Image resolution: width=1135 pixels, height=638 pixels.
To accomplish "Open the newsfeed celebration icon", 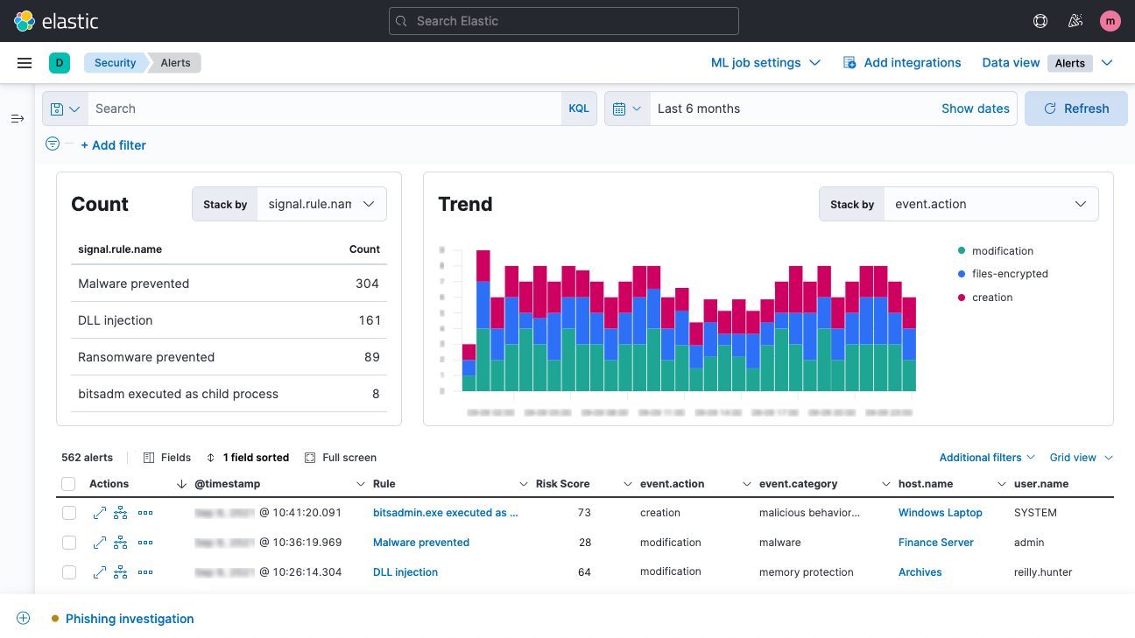I will pyautogui.click(x=1075, y=21).
